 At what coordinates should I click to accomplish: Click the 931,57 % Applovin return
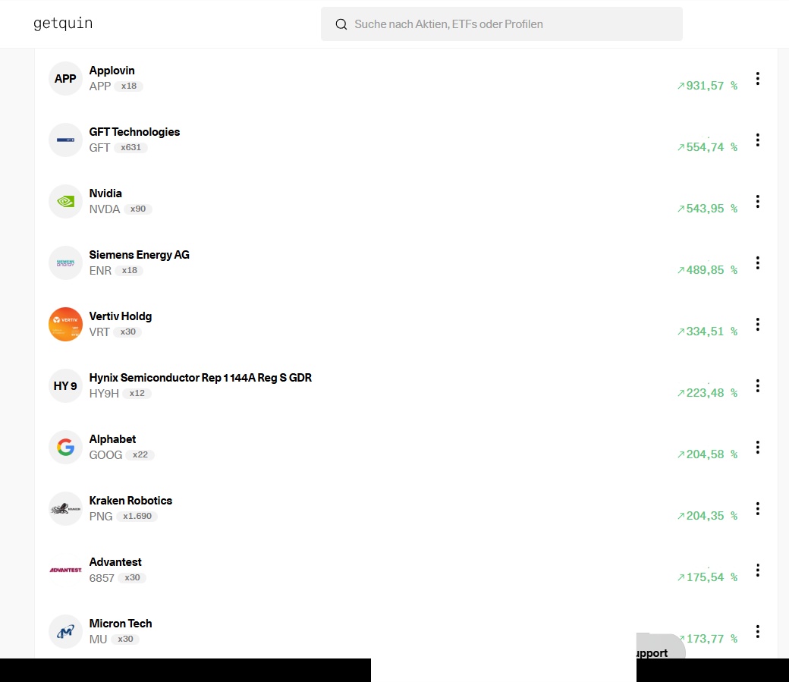pyautogui.click(x=707, y=86)
